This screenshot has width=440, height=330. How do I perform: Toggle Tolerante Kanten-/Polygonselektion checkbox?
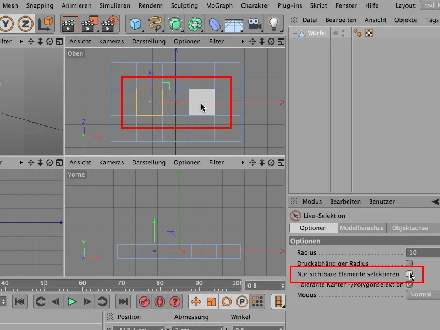409,284
